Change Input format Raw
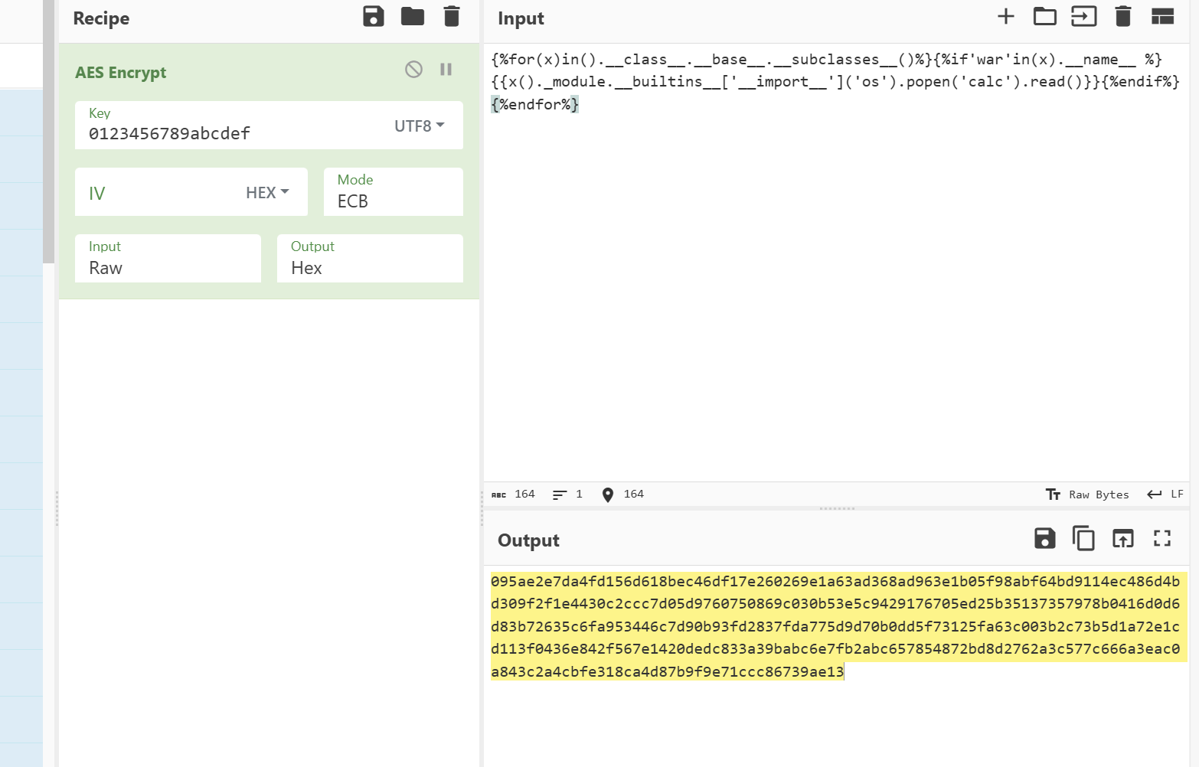Image resolution: width=1199 pixels, height=767 pixels. click(x=168, y=259)
